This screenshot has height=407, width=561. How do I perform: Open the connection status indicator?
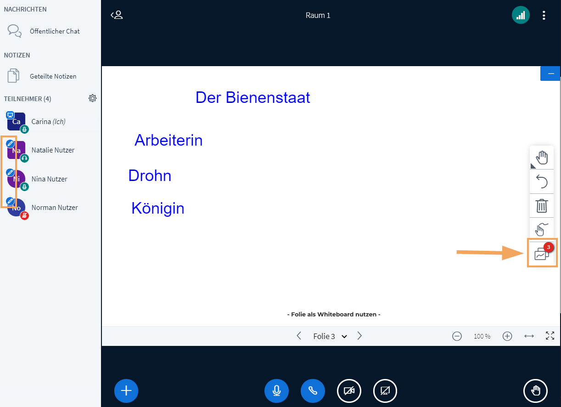pos(521,16)
